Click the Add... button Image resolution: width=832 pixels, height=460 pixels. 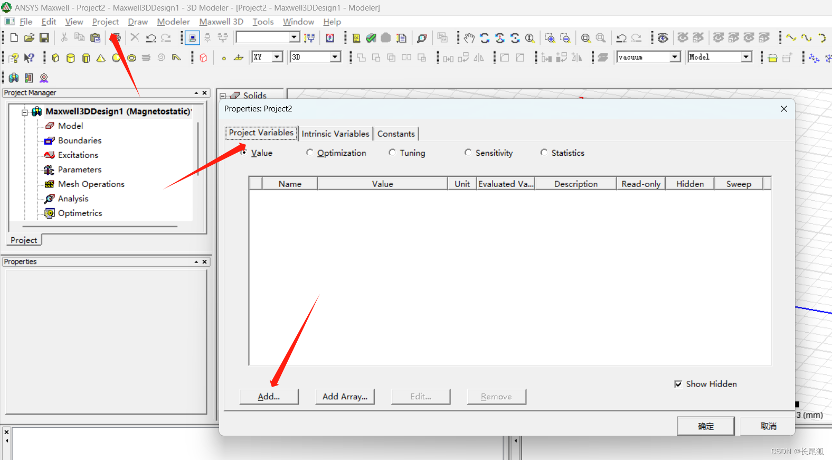point(269,397)
